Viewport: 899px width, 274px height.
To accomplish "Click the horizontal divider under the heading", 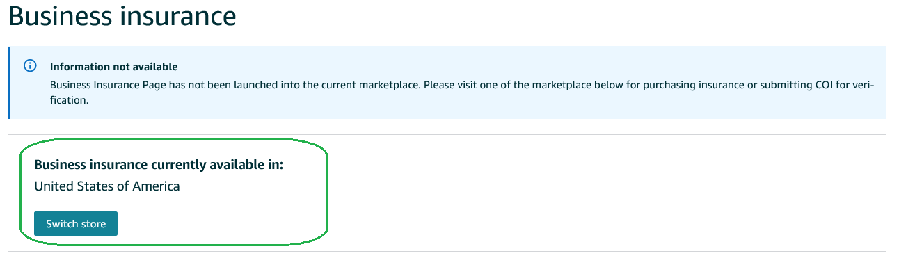I will pyautogui.click(x=447, y=40).
